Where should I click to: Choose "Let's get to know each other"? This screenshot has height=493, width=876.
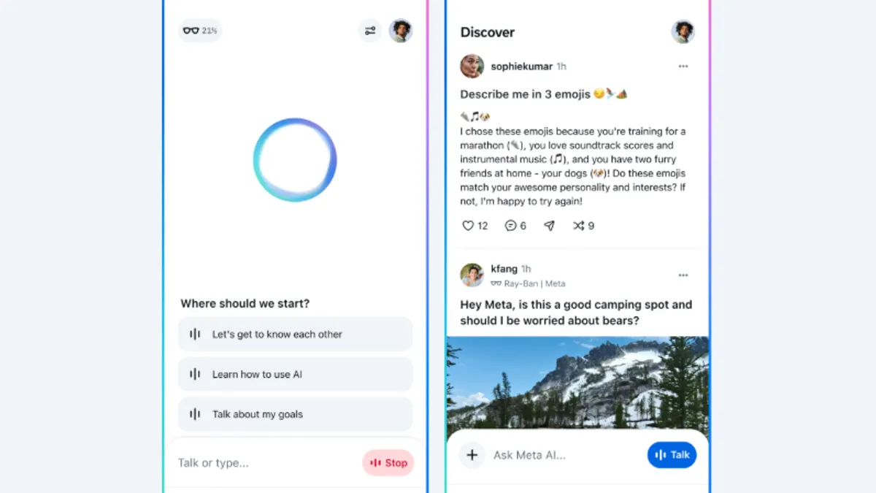pyautogui.click(x=296, y=335)
